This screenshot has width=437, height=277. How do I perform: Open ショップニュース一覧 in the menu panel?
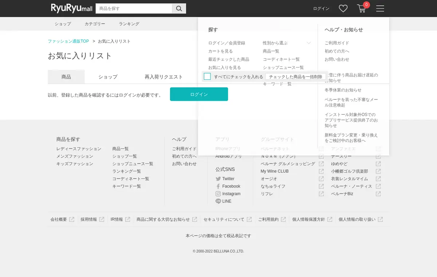283,68
